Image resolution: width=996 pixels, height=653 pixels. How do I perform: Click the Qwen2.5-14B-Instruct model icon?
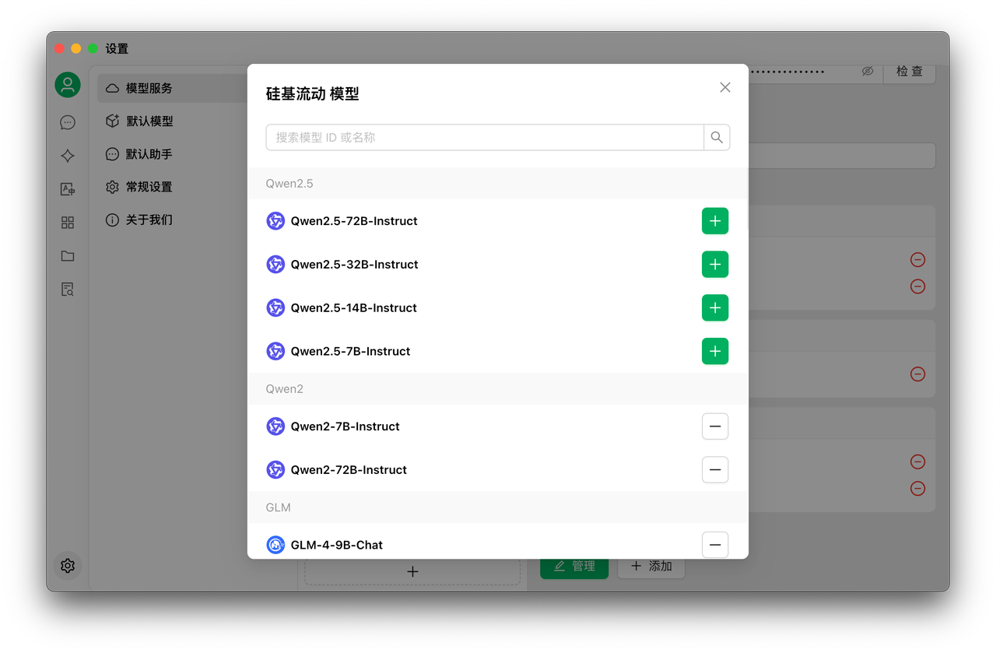coord(275,308)
